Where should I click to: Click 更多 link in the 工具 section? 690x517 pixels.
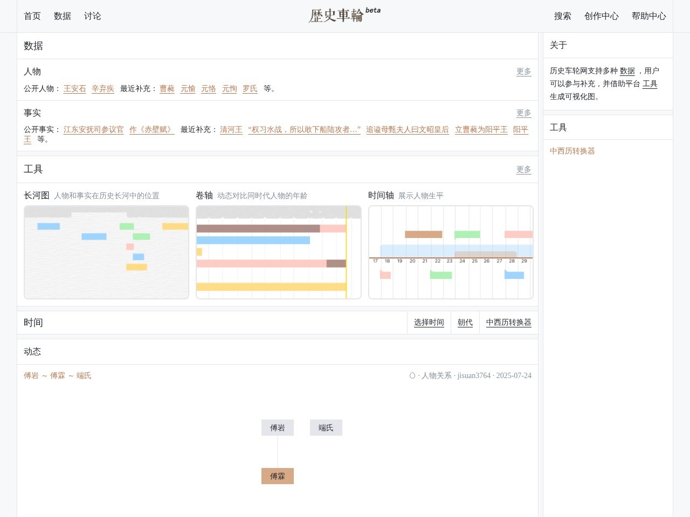tap(524, 169)
